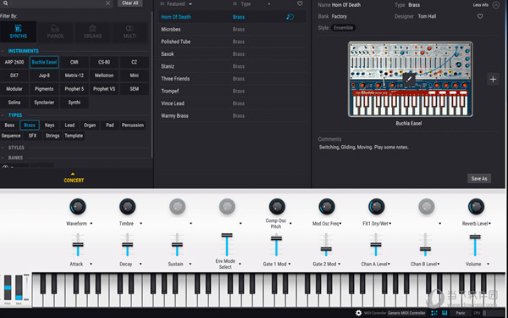Screen dimensions: 508x318
Task: Click the FX1 Dry/Wet knob
Action: click(377, 206)
